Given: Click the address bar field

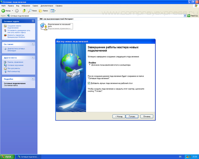Looking at the screenshot, I should click(95, 16).
